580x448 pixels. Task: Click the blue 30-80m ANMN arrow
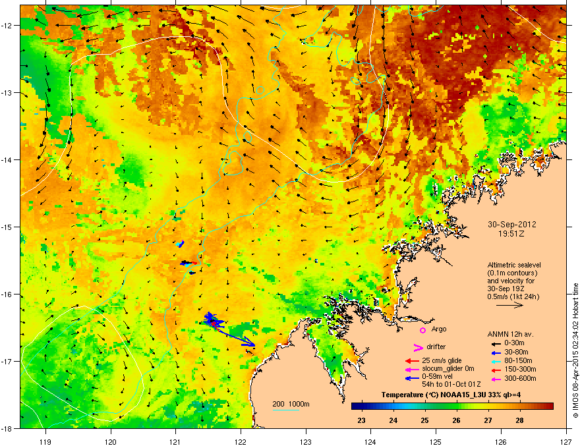pyautogui.click(x=495, y=352)
